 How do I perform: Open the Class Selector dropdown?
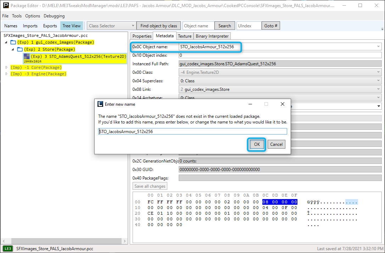pos(111,26)
